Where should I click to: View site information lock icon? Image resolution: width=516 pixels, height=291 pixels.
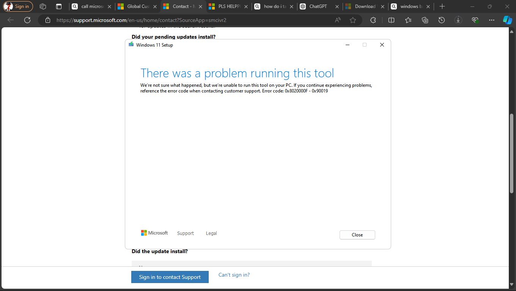[47, 20]
